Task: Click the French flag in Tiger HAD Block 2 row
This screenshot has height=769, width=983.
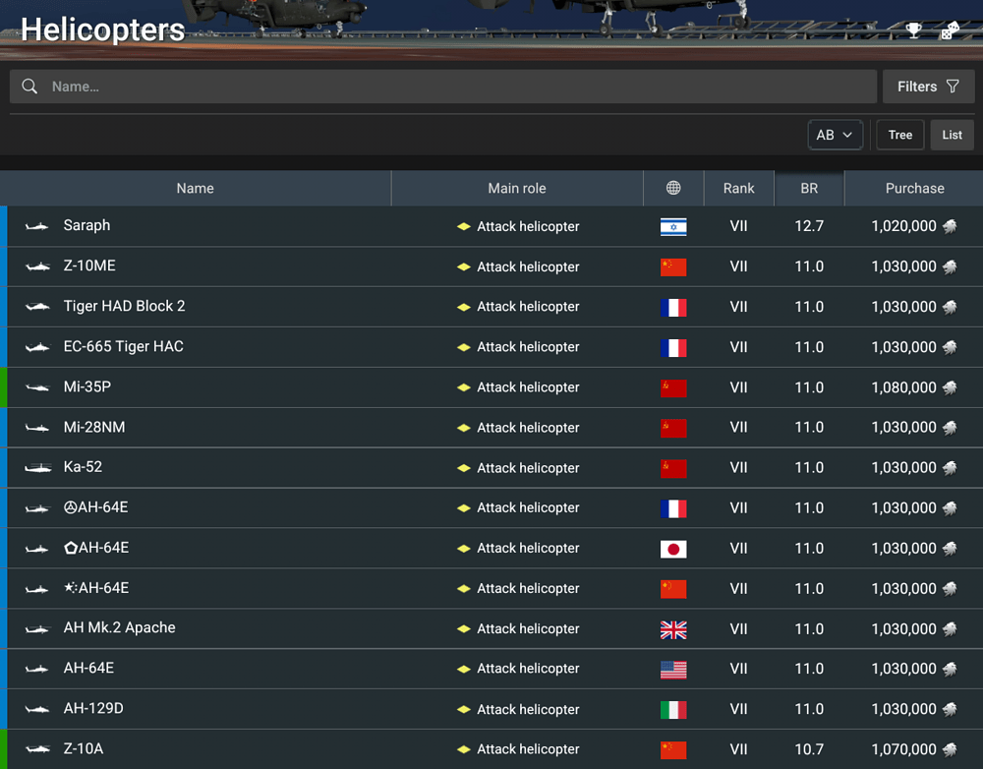Action: pyautogui.click(x=673, y=308)
